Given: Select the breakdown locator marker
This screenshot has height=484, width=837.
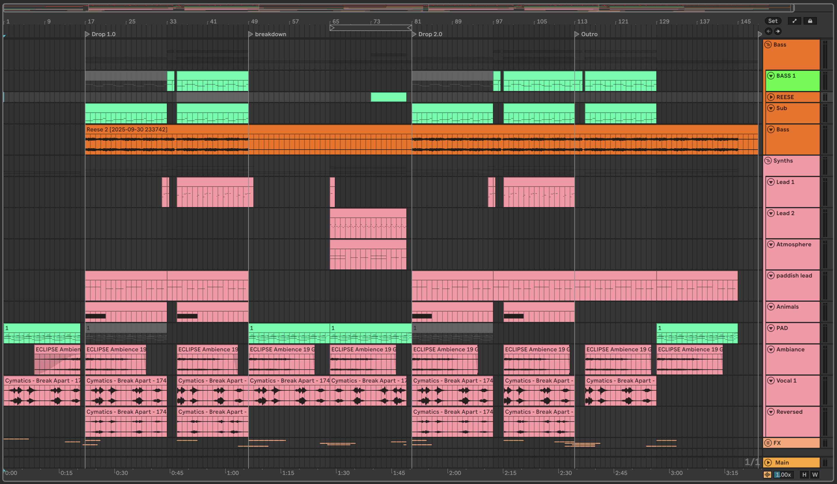Looking at the screenshot, I should coord(251,34).
